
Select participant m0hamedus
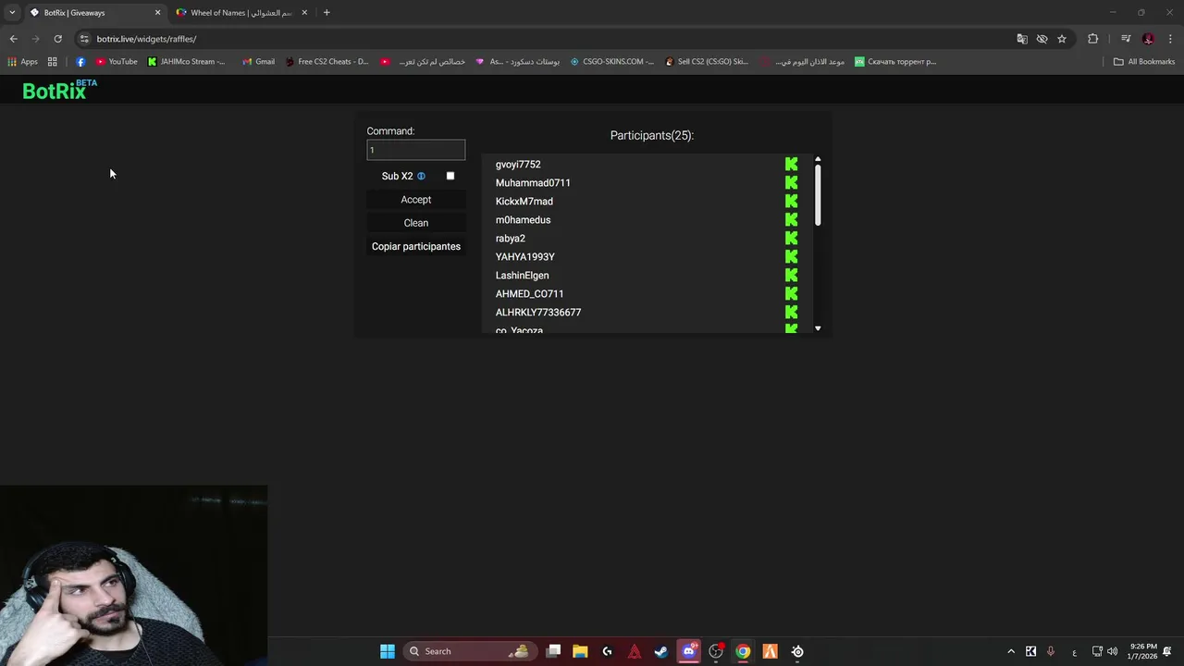[523, 220]
